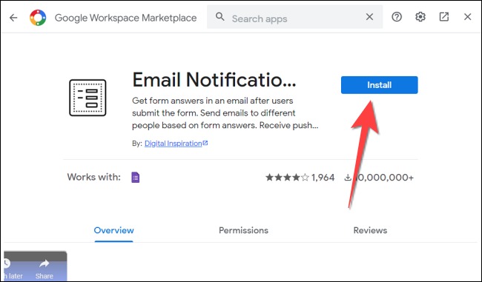Click the star rating icons
Screen dimensions: 482x282
point(287,178)
